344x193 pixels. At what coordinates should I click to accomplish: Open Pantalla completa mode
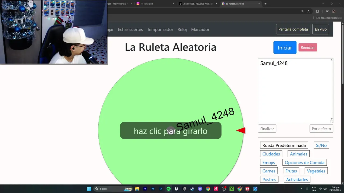click(293, 29)
